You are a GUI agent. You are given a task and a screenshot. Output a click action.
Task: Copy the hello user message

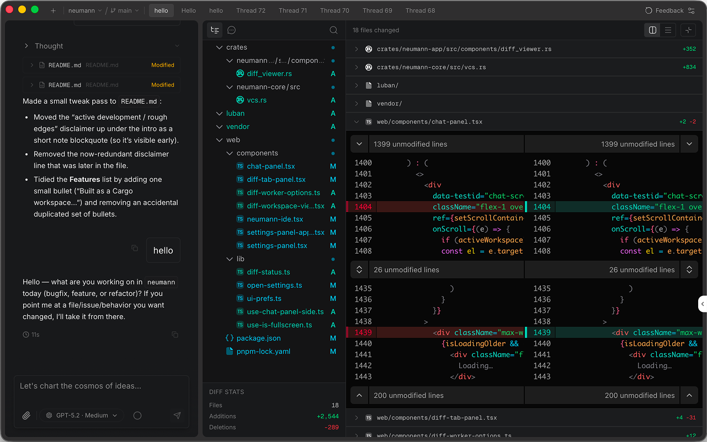point(135,249)
